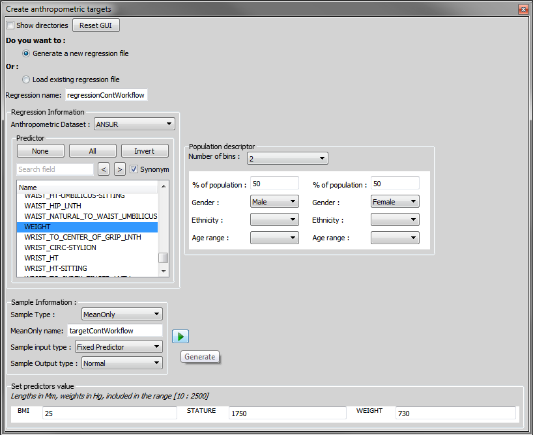This screenshot has width=533, height=435.
Task: Select WAIST_HIP_LNTH in the predictor list
Action: [x=87, y=206]
